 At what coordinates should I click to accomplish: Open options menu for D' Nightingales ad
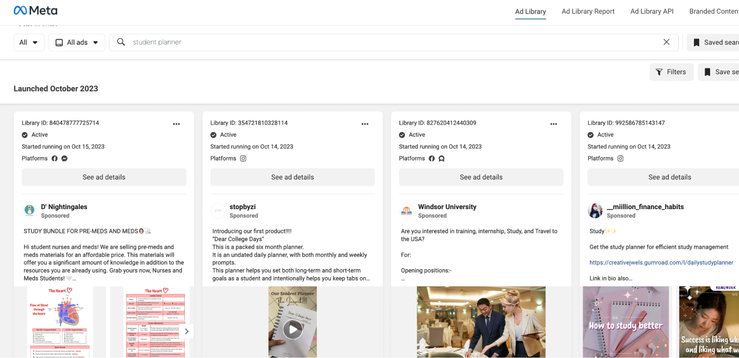point(176,124)
